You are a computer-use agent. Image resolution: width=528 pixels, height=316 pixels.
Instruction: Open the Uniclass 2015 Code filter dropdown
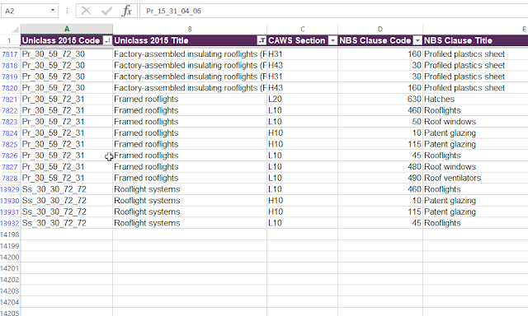coord(107,40)
